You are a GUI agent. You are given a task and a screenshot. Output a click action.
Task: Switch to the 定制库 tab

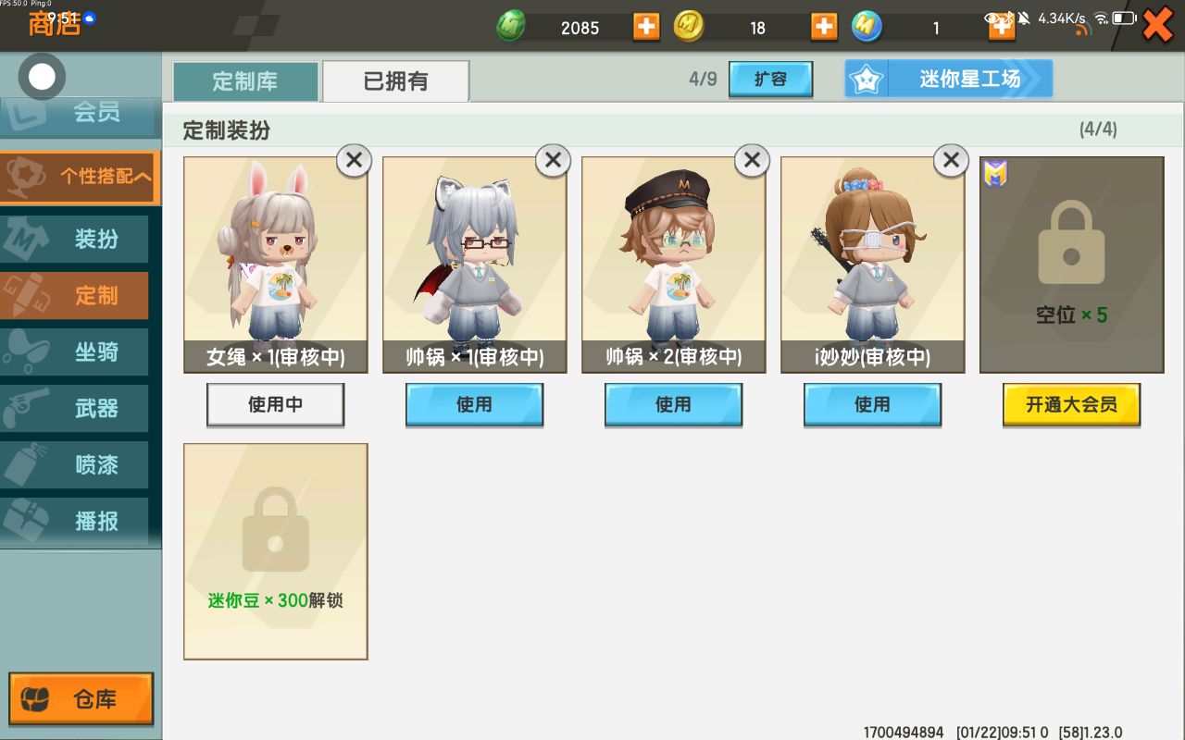point(245,81)
